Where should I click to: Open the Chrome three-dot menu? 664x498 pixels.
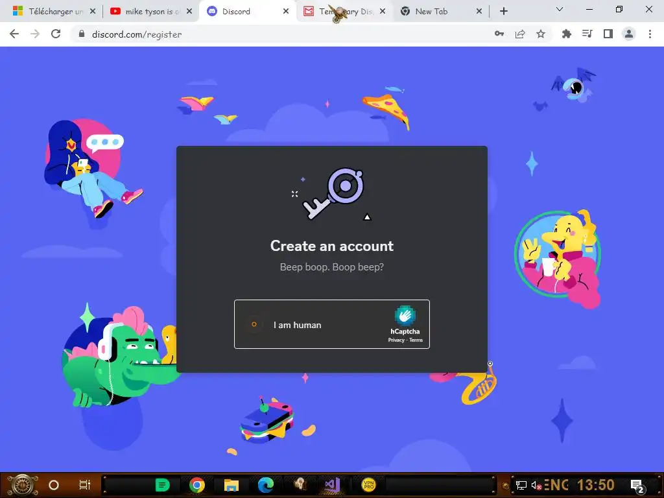pyautogui.click(x=650, y=34)
